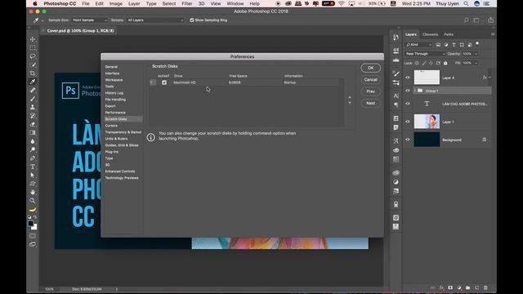Click the Layer 1 thumbnail
This screenshot has width=523, height=294.
(427, 122)
